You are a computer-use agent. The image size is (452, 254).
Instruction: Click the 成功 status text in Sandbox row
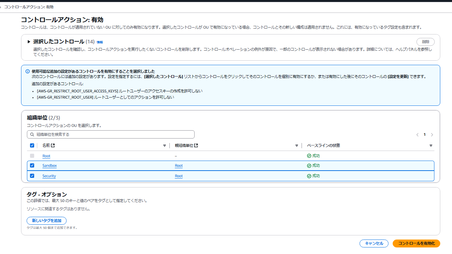[316, 166]
